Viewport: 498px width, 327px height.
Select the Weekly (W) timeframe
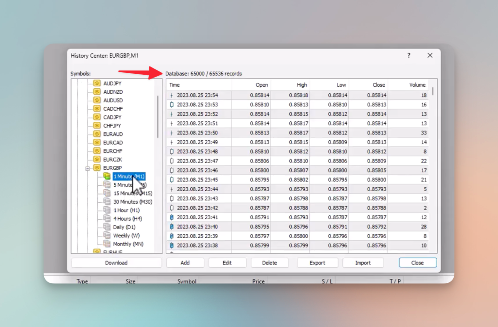[x=127, y=235]
